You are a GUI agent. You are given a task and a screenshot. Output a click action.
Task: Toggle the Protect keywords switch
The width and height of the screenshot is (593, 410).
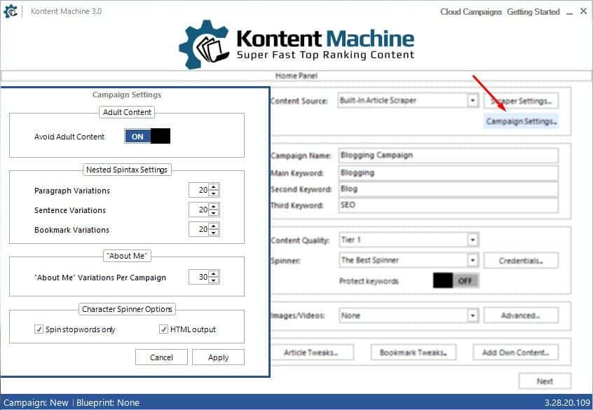tap(456, 280)
